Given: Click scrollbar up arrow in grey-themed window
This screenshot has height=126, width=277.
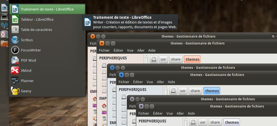Looking at the screenshot, I should [186, 119].
